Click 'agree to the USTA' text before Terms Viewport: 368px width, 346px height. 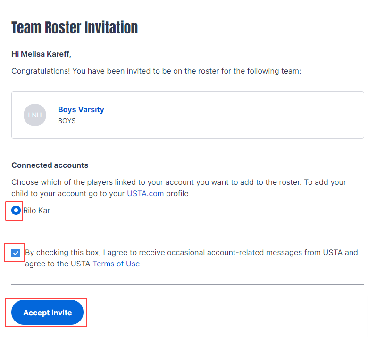[58, 264]
